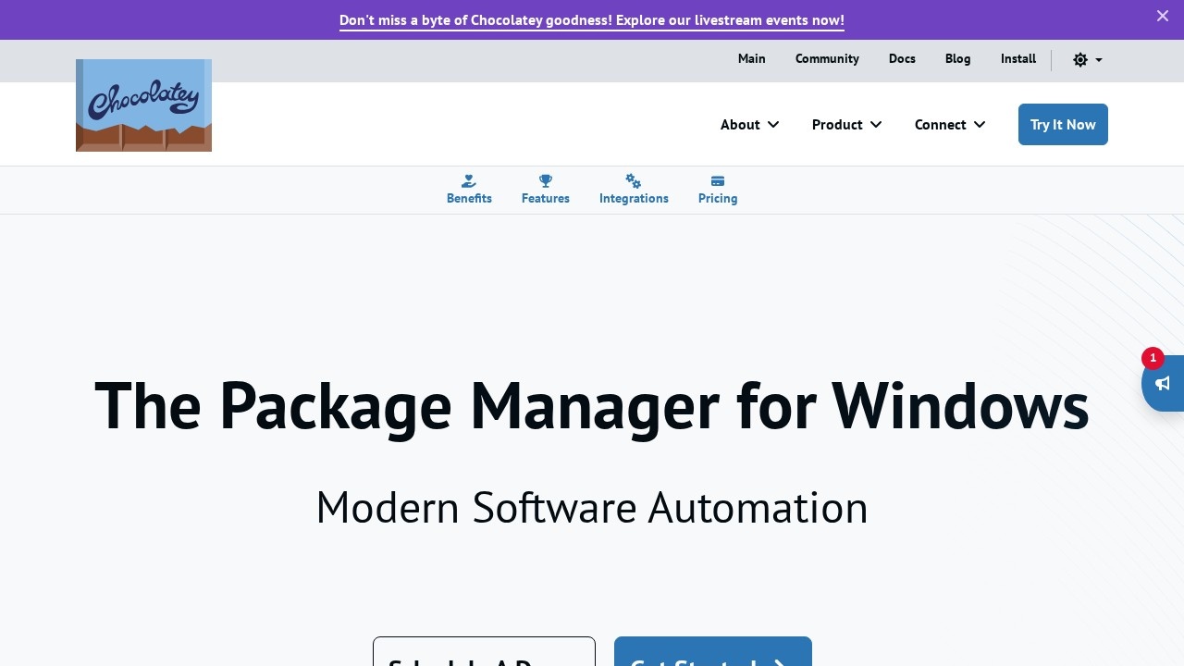The width and height of the screenshot is (1184, 666).
Task: Open the Blog link in top bar
Action: [x=958, y=59]
